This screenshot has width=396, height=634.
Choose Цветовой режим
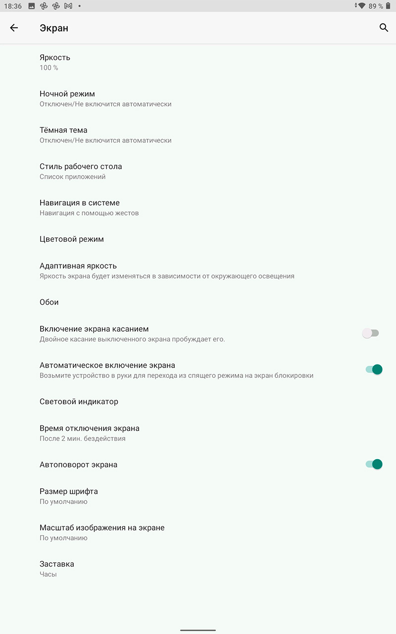72,239
